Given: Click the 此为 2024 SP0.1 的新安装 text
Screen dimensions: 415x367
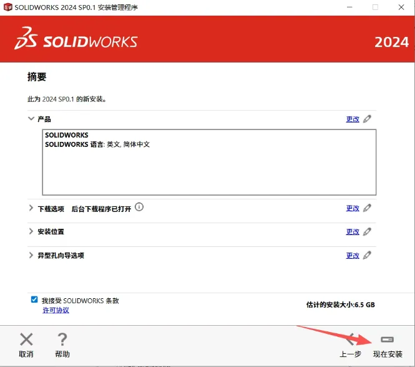Looking at the screenshot, I should 67,99.
